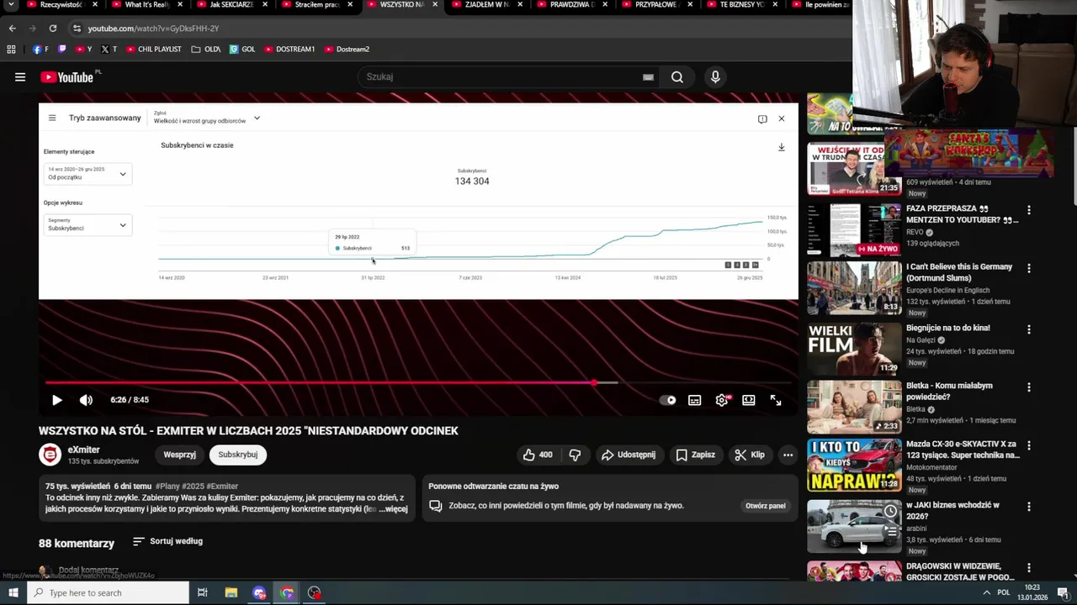The image size is (1077, 605).
Task: Click the YouTube logo
Action: pos(67,77)
